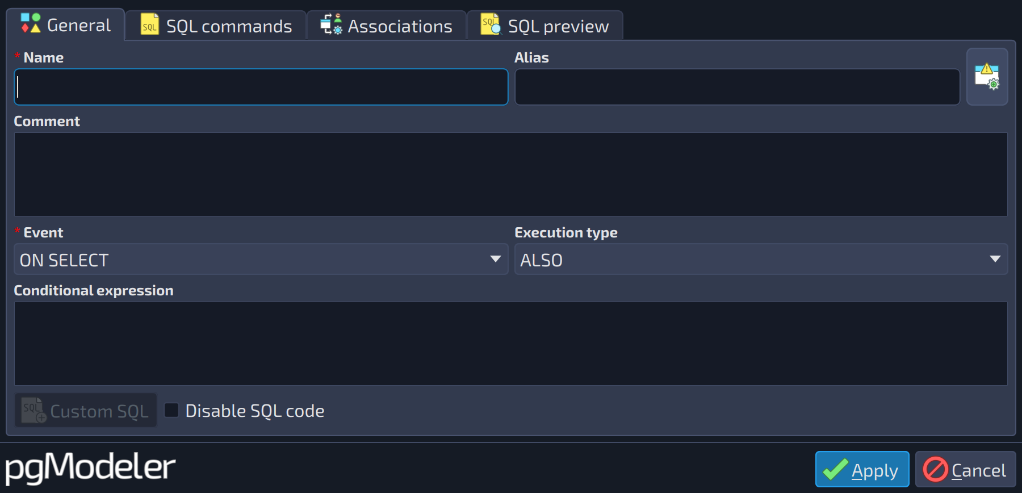Viewport: 1022px width, 493px height.
Task: Click the Conditional expression text area
Action: click(511, 344)
